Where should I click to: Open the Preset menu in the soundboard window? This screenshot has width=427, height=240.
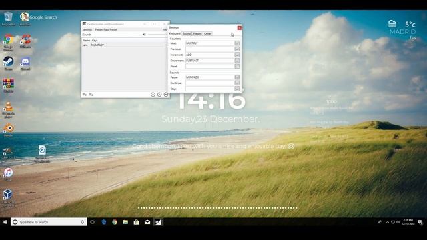106,29
